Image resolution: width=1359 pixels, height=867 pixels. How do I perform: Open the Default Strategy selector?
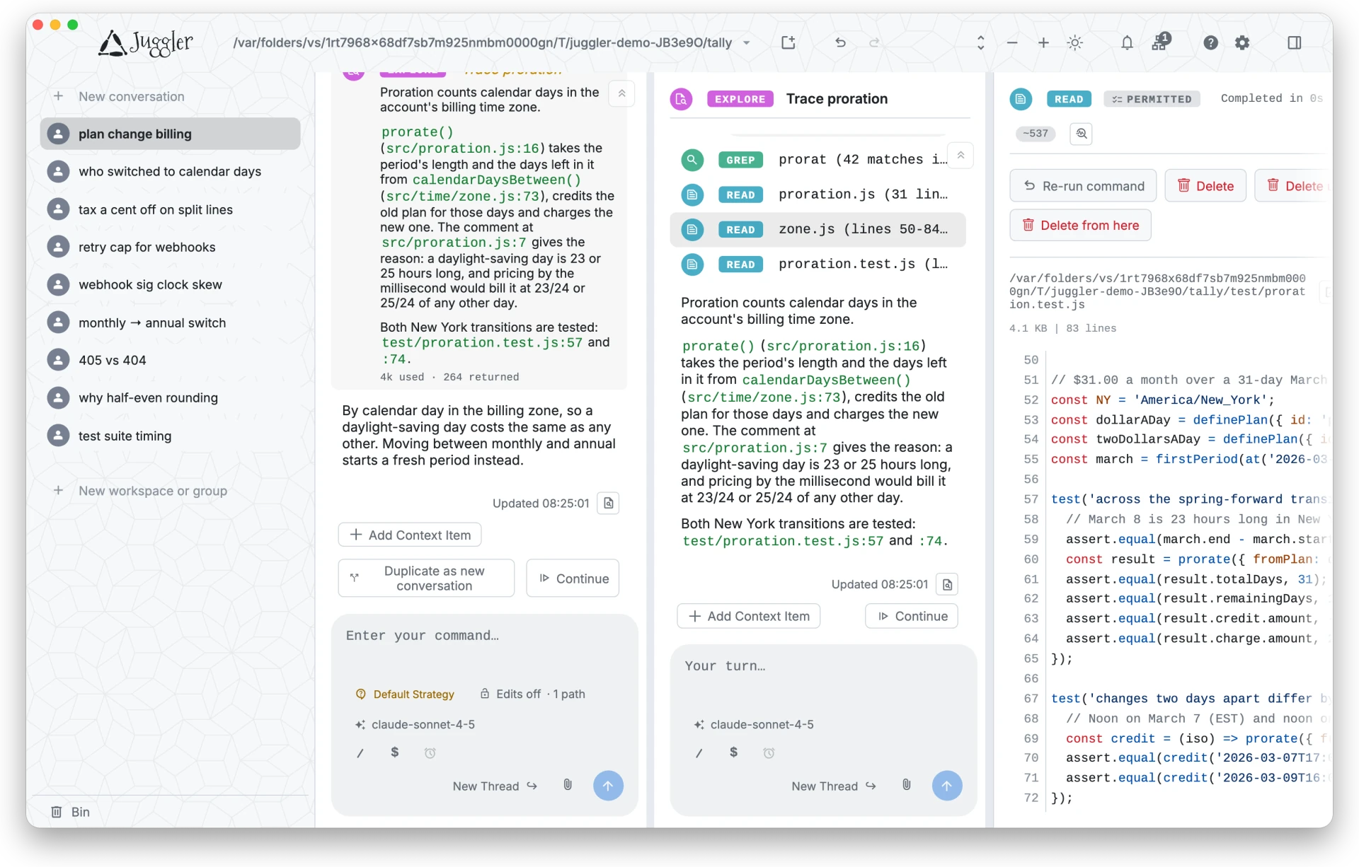405,694
